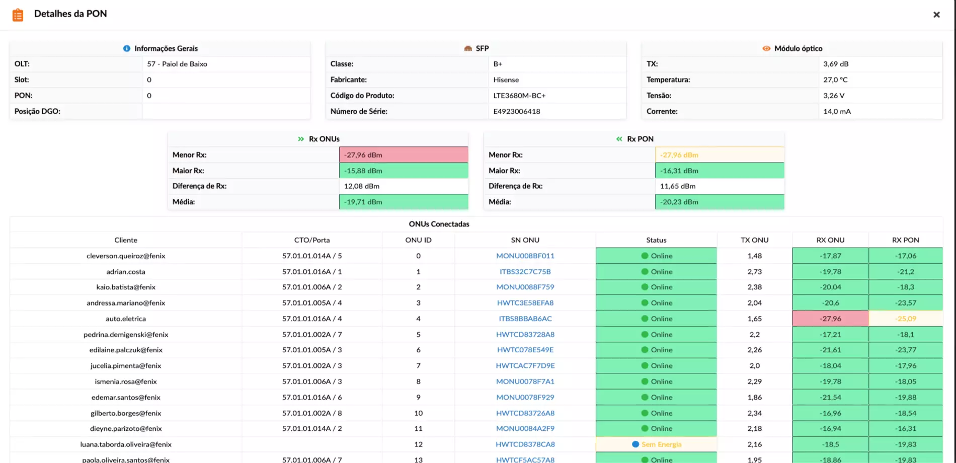Click the Cliente column header
Image resolution: width=956 pixels, height=463 pixels.
tap(126, 240)
